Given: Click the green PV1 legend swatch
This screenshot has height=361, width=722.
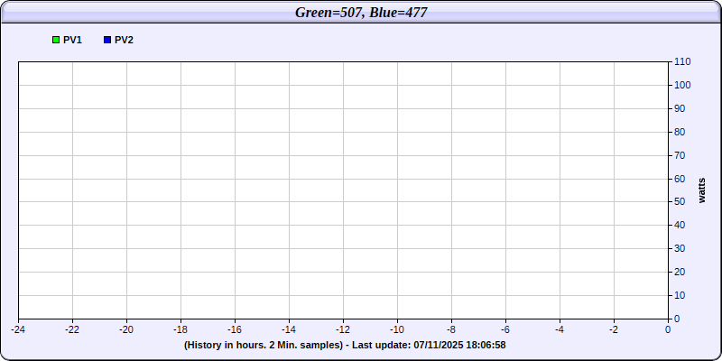Looking at the screenshot, I should click(56, 41).
